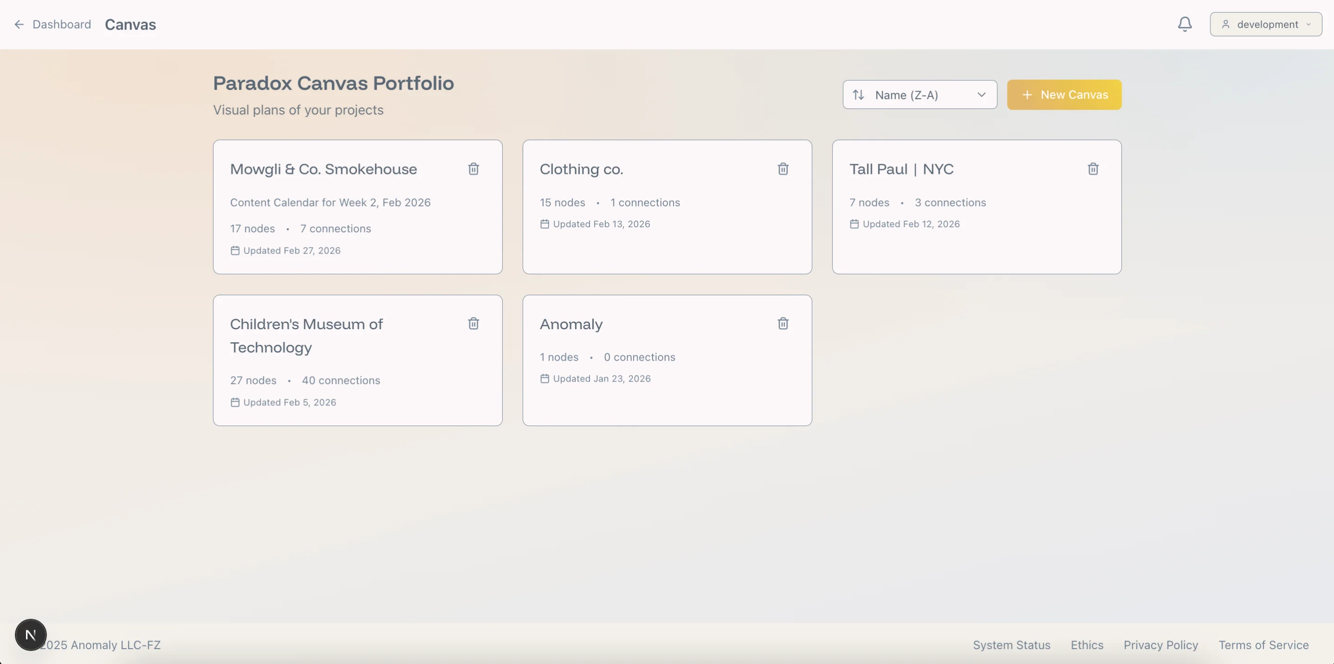The image size is (1334, 664).
Task: Open the Ethics page
Action: pyautogui.click(x=1086, y=645)
